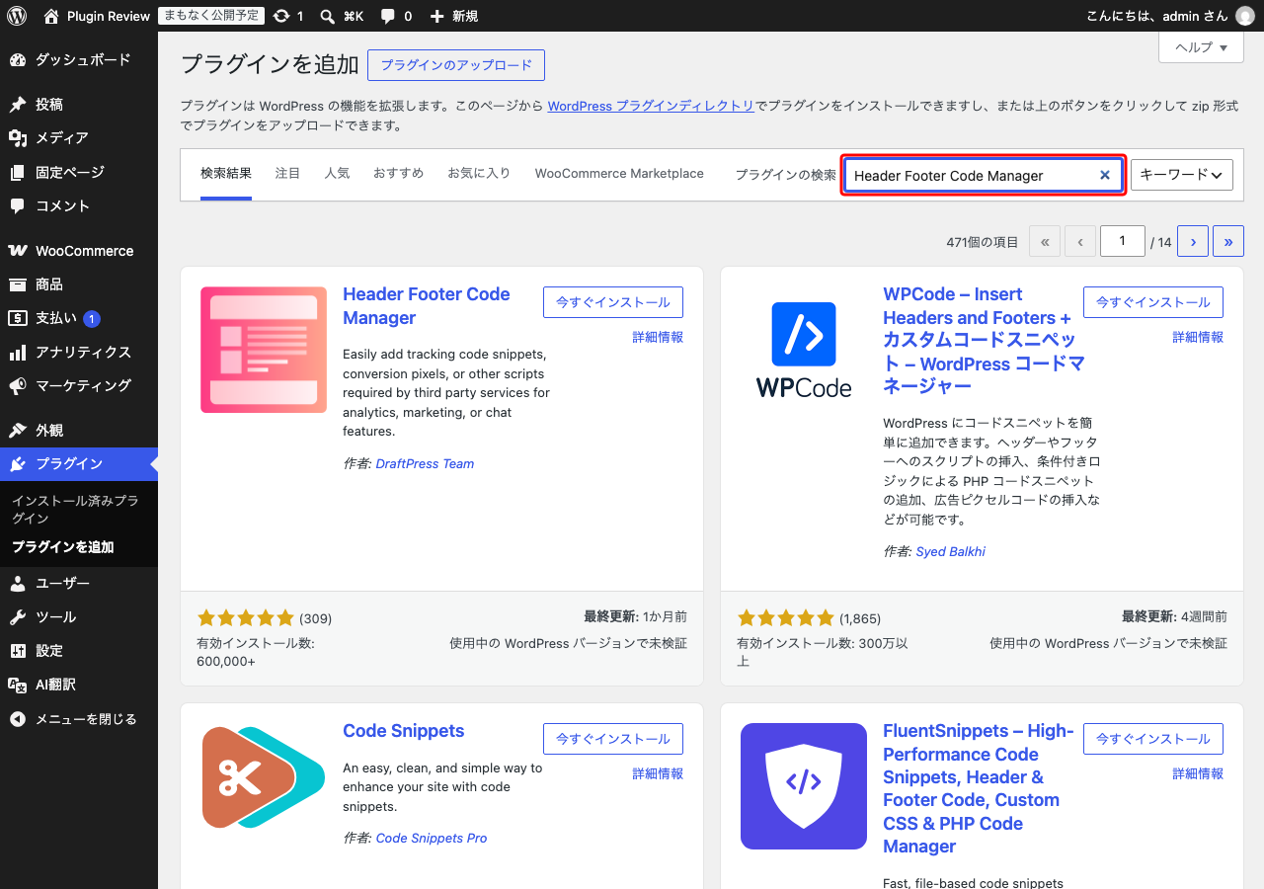Open the キーワード search type dropdown

(x=1182, y=175)
